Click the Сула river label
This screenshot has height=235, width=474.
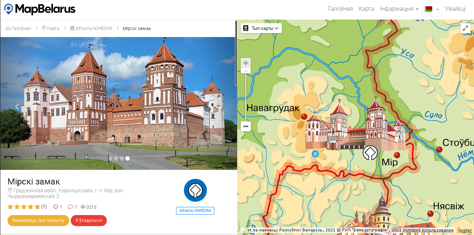433,115
